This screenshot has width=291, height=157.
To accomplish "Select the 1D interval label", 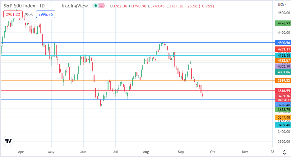I will 42,6.
